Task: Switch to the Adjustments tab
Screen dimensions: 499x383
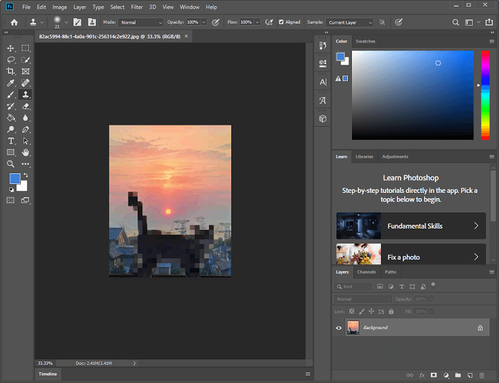Action: click(x=395, y=156)
